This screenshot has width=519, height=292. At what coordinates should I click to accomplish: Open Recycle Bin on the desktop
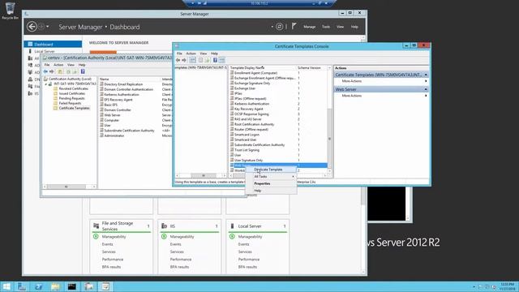[10, 11]
